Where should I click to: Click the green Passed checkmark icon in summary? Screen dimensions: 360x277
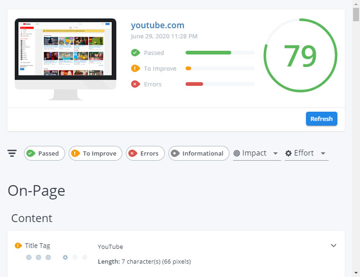[135, 53]
